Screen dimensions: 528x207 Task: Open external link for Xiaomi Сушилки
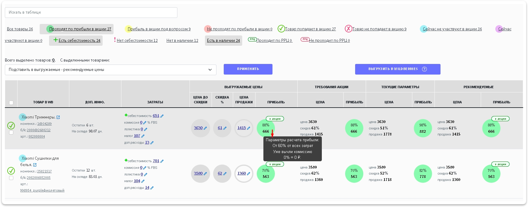click(x=35, y=165)
